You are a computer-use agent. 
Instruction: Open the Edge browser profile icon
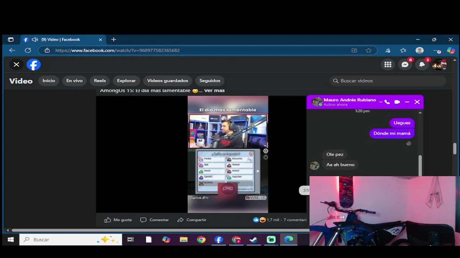419,51
